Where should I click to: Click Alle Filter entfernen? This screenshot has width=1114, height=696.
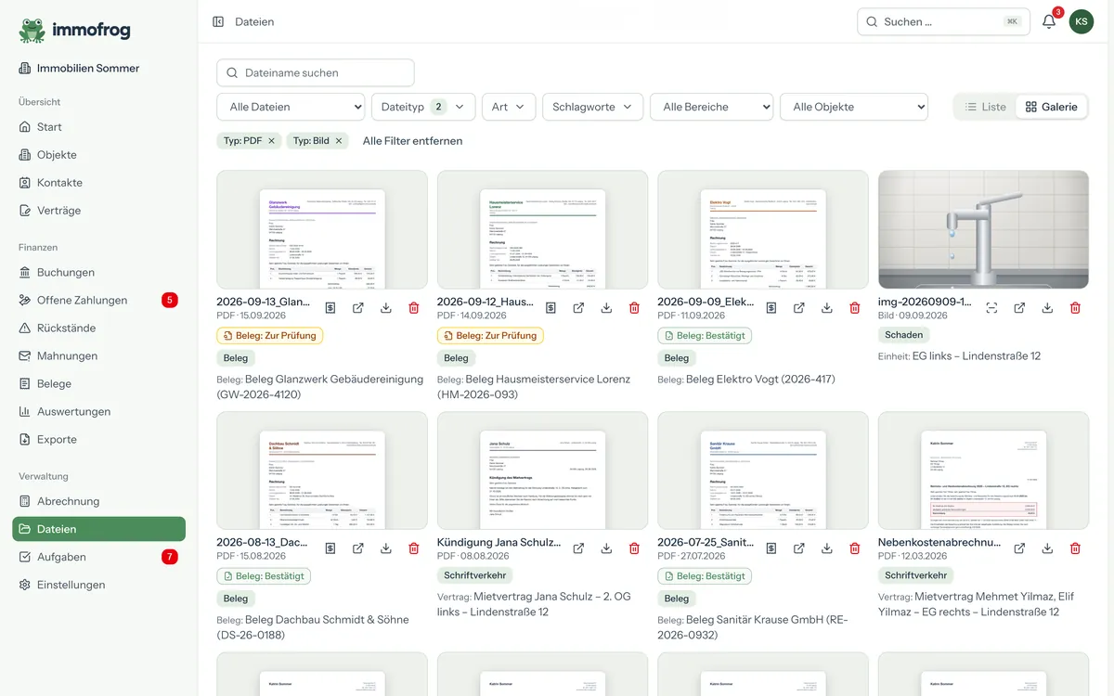tap(412, 141)
